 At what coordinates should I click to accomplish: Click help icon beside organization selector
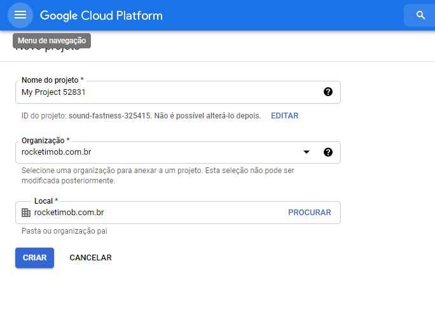point(328,152)
